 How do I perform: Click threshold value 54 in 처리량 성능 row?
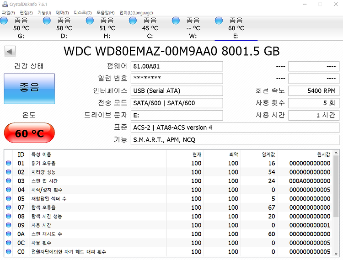(x=272, y=172)
